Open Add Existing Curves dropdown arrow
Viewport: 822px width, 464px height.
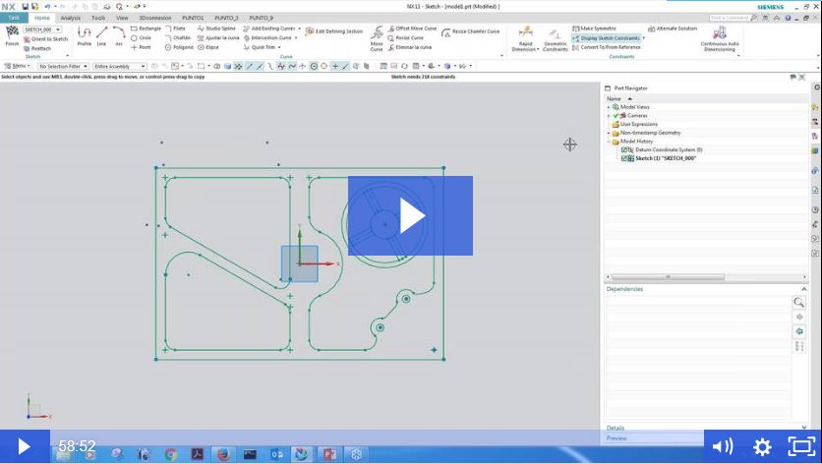[299, 29]
